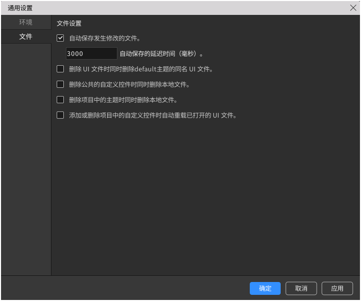The width and height of the screenshot is (361, 301).
Task: Click the auto-save delay input showing 3000
Action: pyautogui.click(x=91, y=53)
